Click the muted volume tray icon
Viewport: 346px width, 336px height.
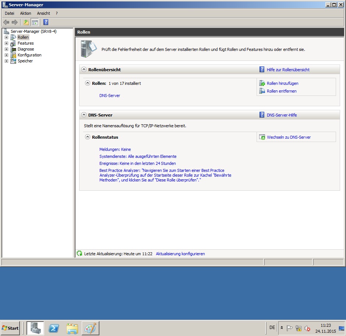pos(307,328)
